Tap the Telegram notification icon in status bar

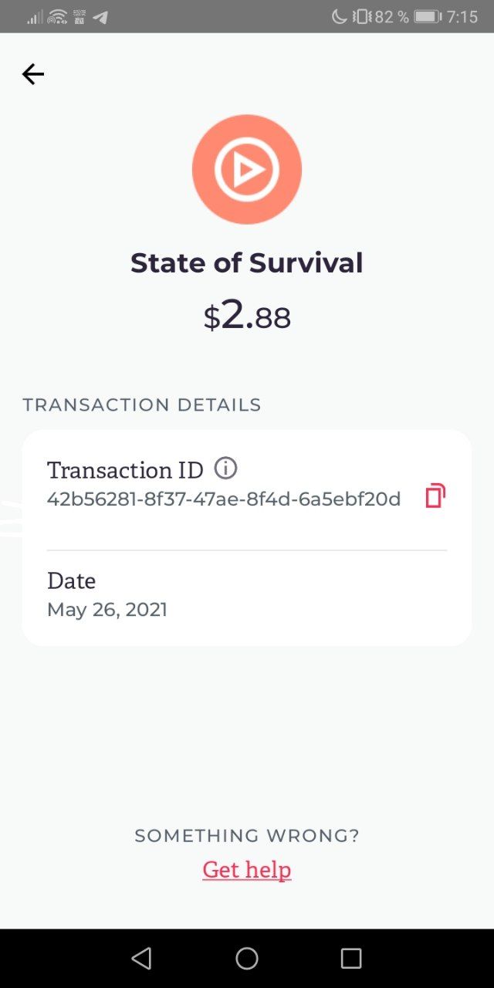coord(100,17)
